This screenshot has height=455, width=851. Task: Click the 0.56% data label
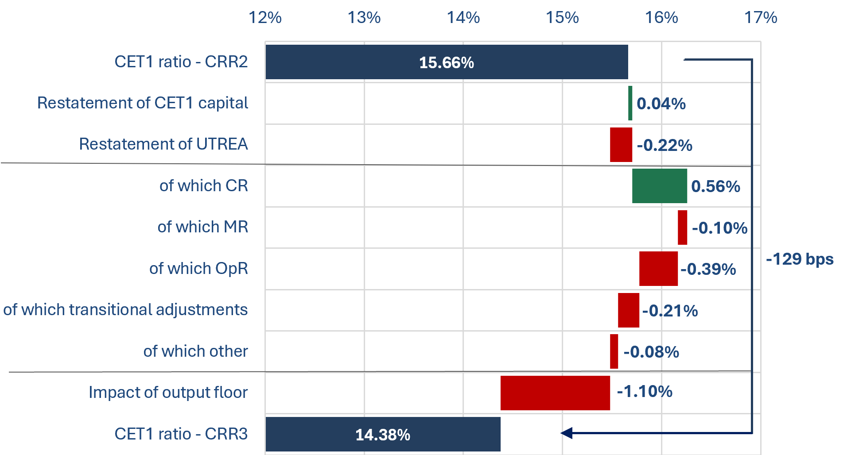pyautogui.click(x=715, y=186)
